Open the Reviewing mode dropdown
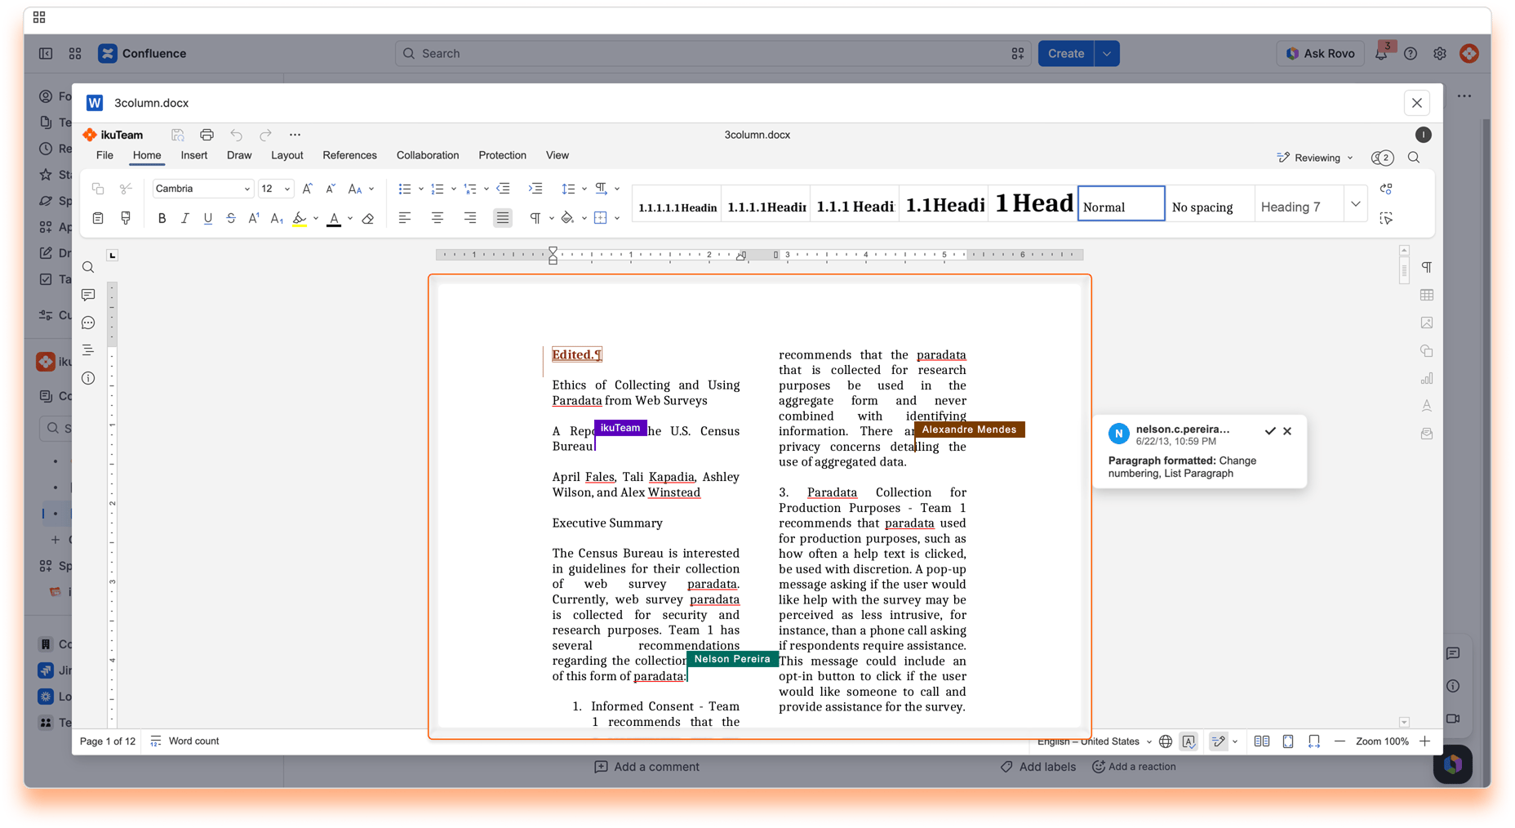The image size is (1515, 828). click(x=1315, y=158)
